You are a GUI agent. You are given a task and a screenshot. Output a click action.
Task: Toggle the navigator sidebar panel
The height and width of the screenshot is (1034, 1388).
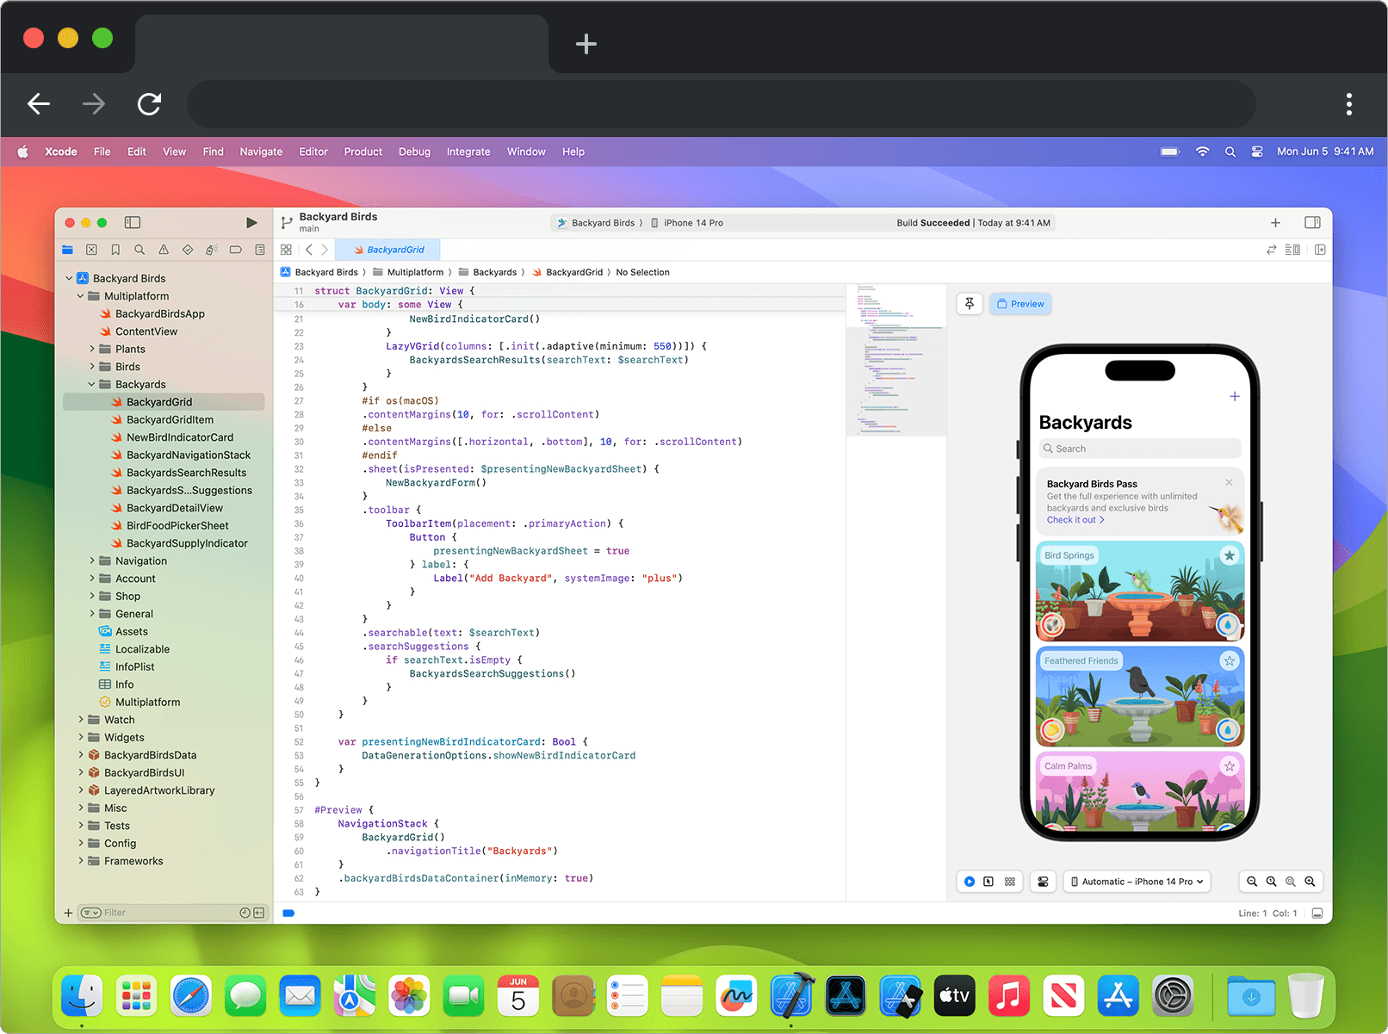[133, 223]
